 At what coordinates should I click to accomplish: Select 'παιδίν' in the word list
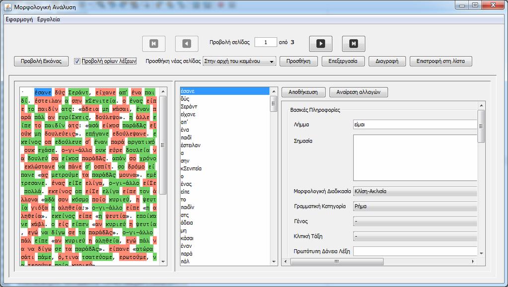pos(225,208)
